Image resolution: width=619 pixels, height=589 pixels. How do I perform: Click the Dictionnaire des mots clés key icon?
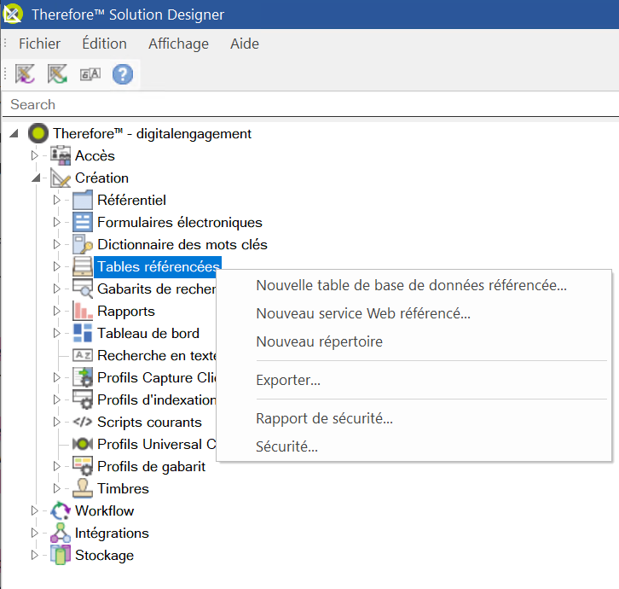[x=83, y=244]
